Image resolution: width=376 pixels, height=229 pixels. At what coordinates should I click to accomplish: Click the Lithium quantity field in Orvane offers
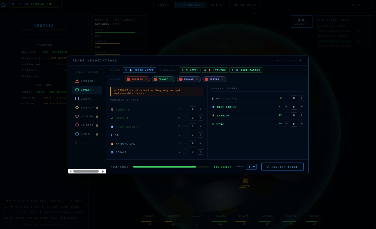pyautogui.click(x=294, y=115)
